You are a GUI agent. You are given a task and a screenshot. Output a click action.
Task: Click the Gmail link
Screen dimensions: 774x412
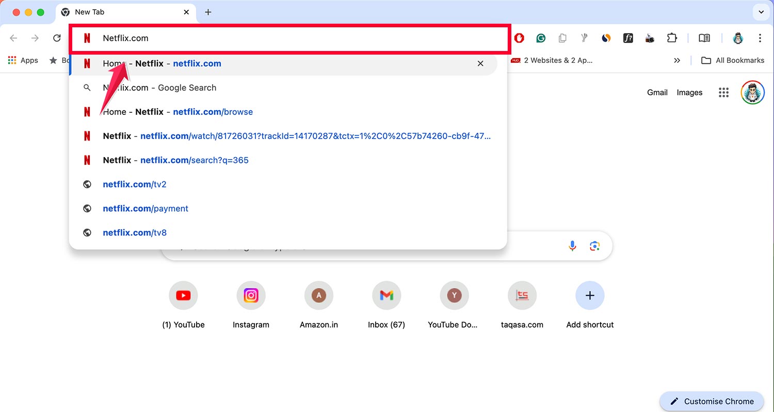point(657,93)
